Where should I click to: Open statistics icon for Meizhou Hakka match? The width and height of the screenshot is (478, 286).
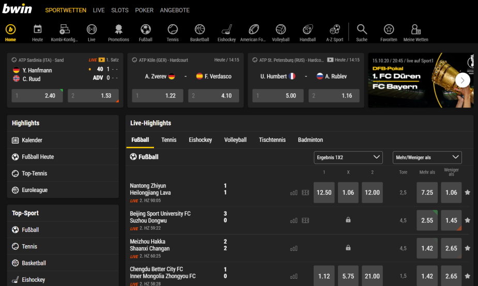click(294, 248)
